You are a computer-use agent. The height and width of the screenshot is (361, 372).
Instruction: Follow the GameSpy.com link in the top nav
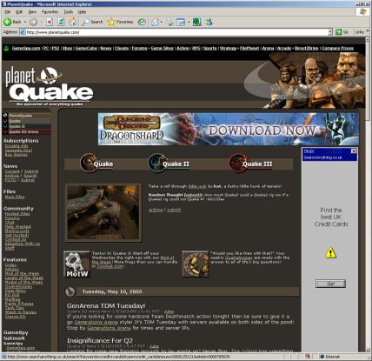(x=26, y=48)
